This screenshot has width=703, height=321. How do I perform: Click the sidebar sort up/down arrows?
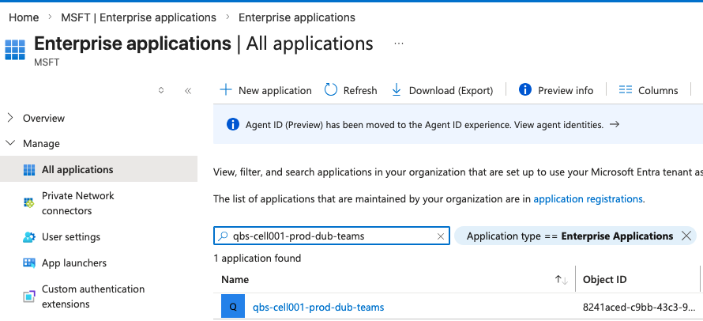click(x=161, y=90)
